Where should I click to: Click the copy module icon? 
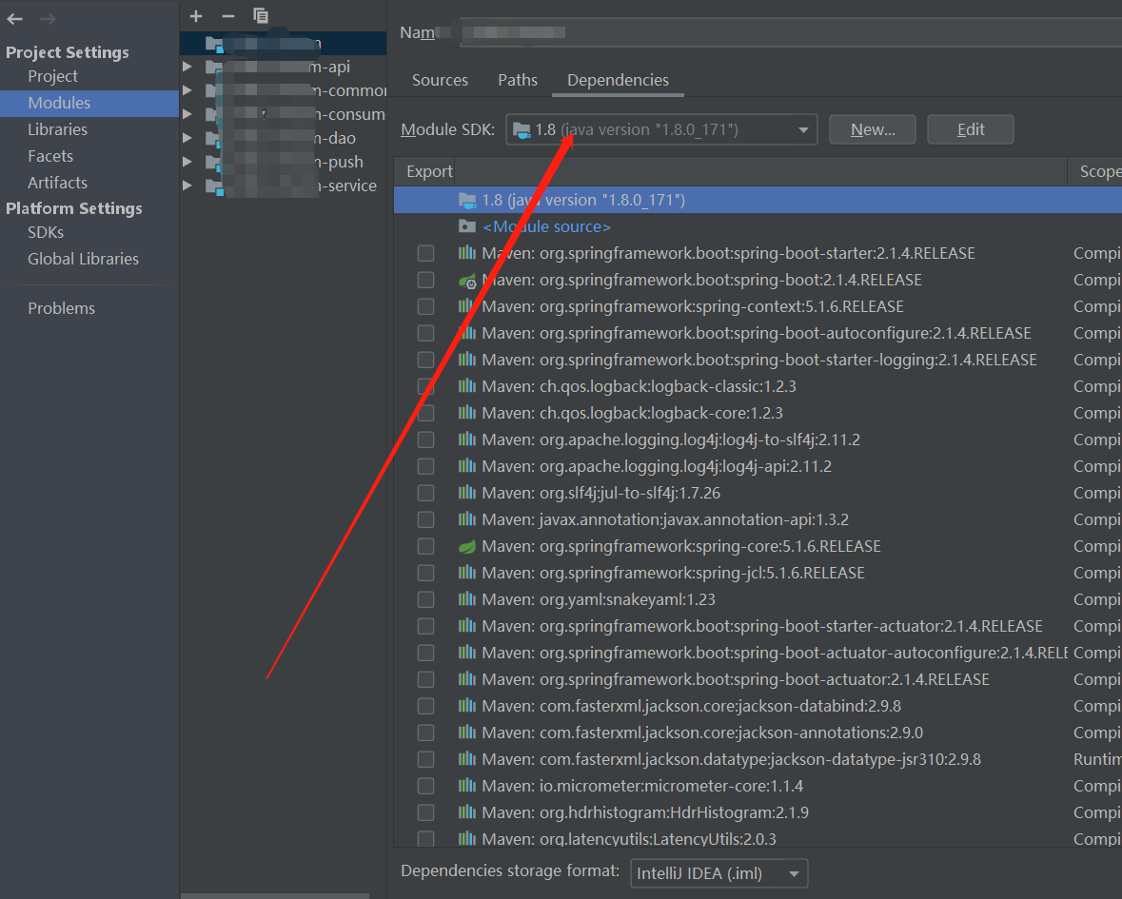pos(260,16)
